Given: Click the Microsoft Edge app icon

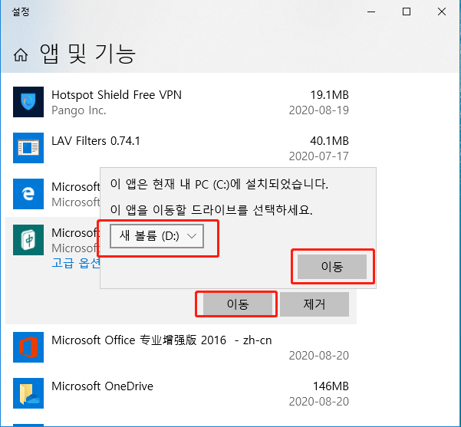Looking at the screenshot, I should [x=28, y=193].
